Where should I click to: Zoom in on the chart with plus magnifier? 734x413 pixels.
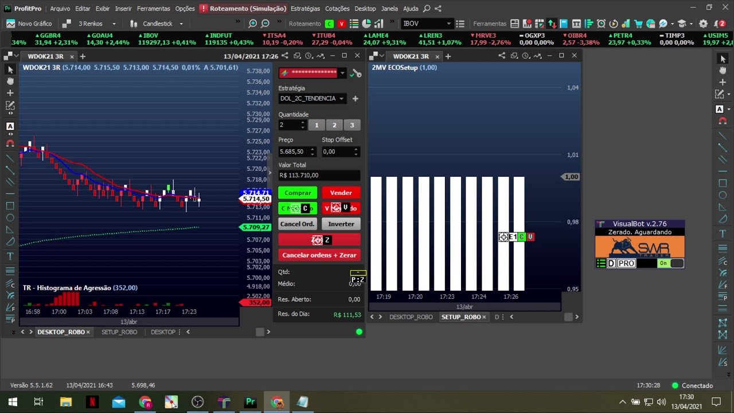(253, 24)
